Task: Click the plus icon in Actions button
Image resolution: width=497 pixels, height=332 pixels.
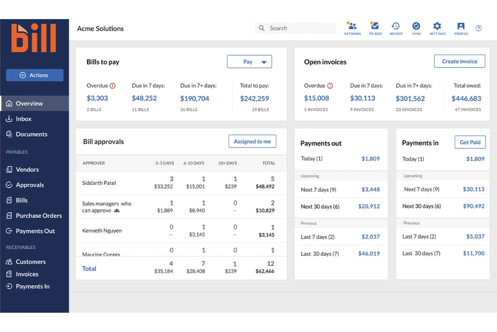Action: [22, 75]
